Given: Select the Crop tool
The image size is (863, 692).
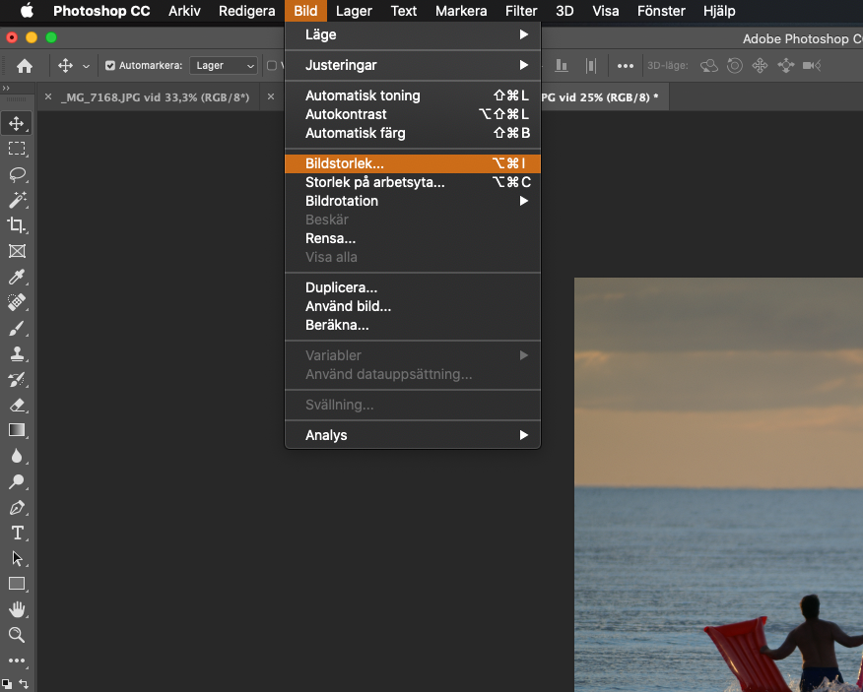Looking at the screenshot, I should (x=17, y=225).
